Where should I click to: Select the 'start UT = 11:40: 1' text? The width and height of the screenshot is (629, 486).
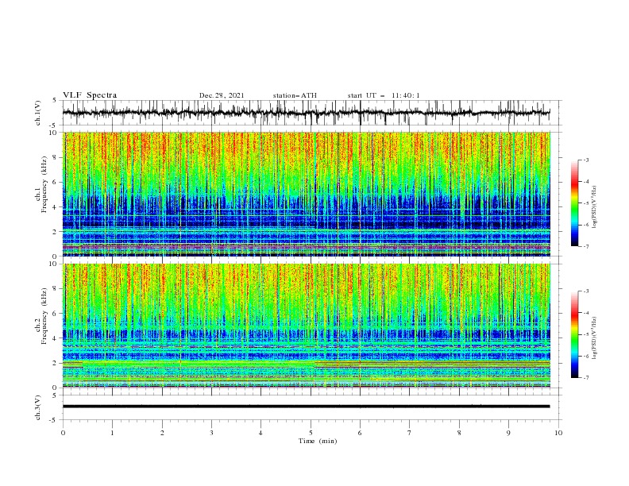[384, 95]
